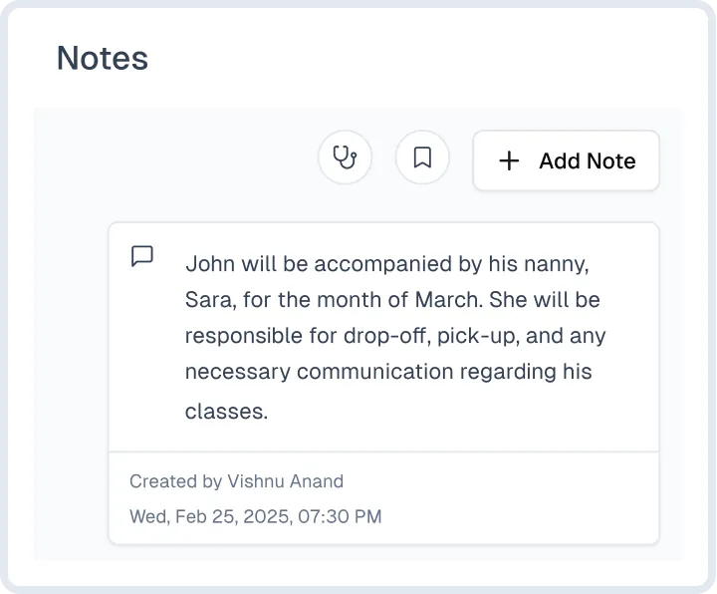Viewport: 717px width, 594px height.
Task: Click the name "Sara" in the note
Action: pos(205,300)
